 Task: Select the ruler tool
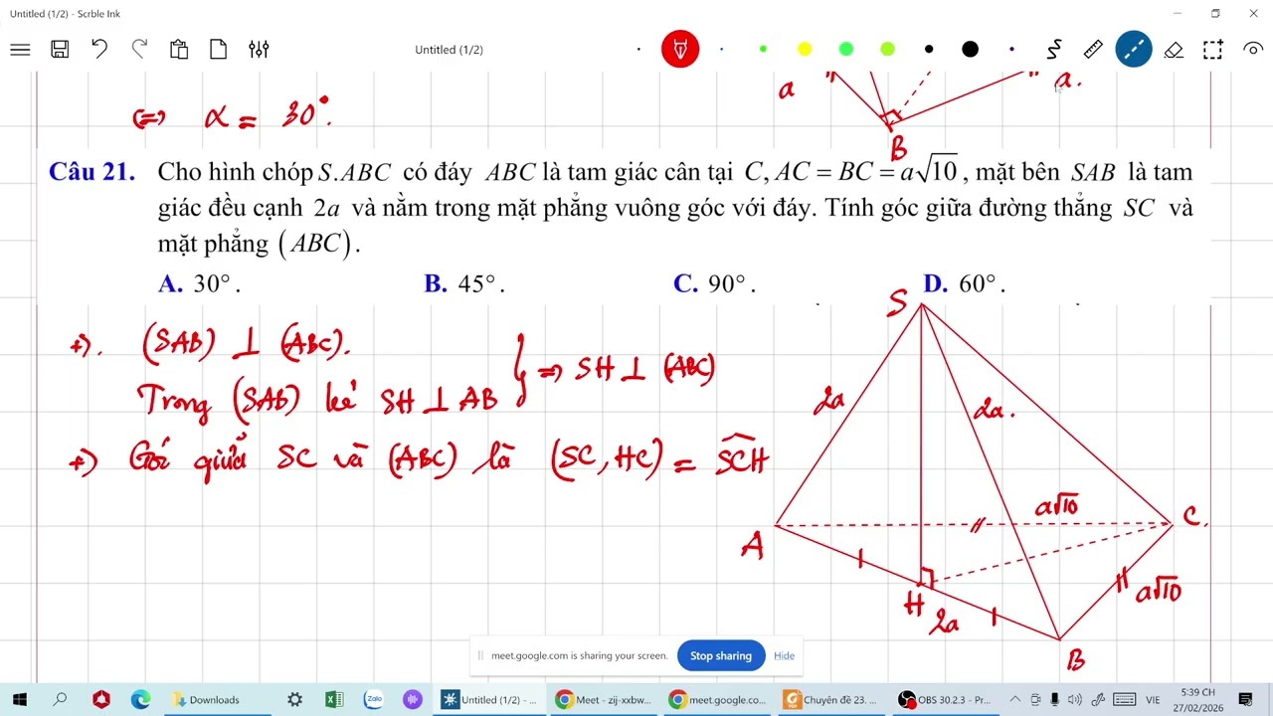(1093, 50)
